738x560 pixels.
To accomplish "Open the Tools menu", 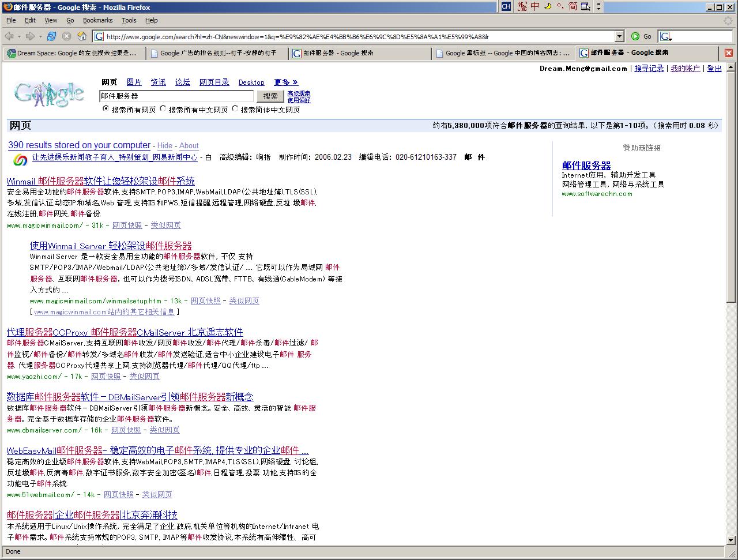I will [x=129, y=20].
